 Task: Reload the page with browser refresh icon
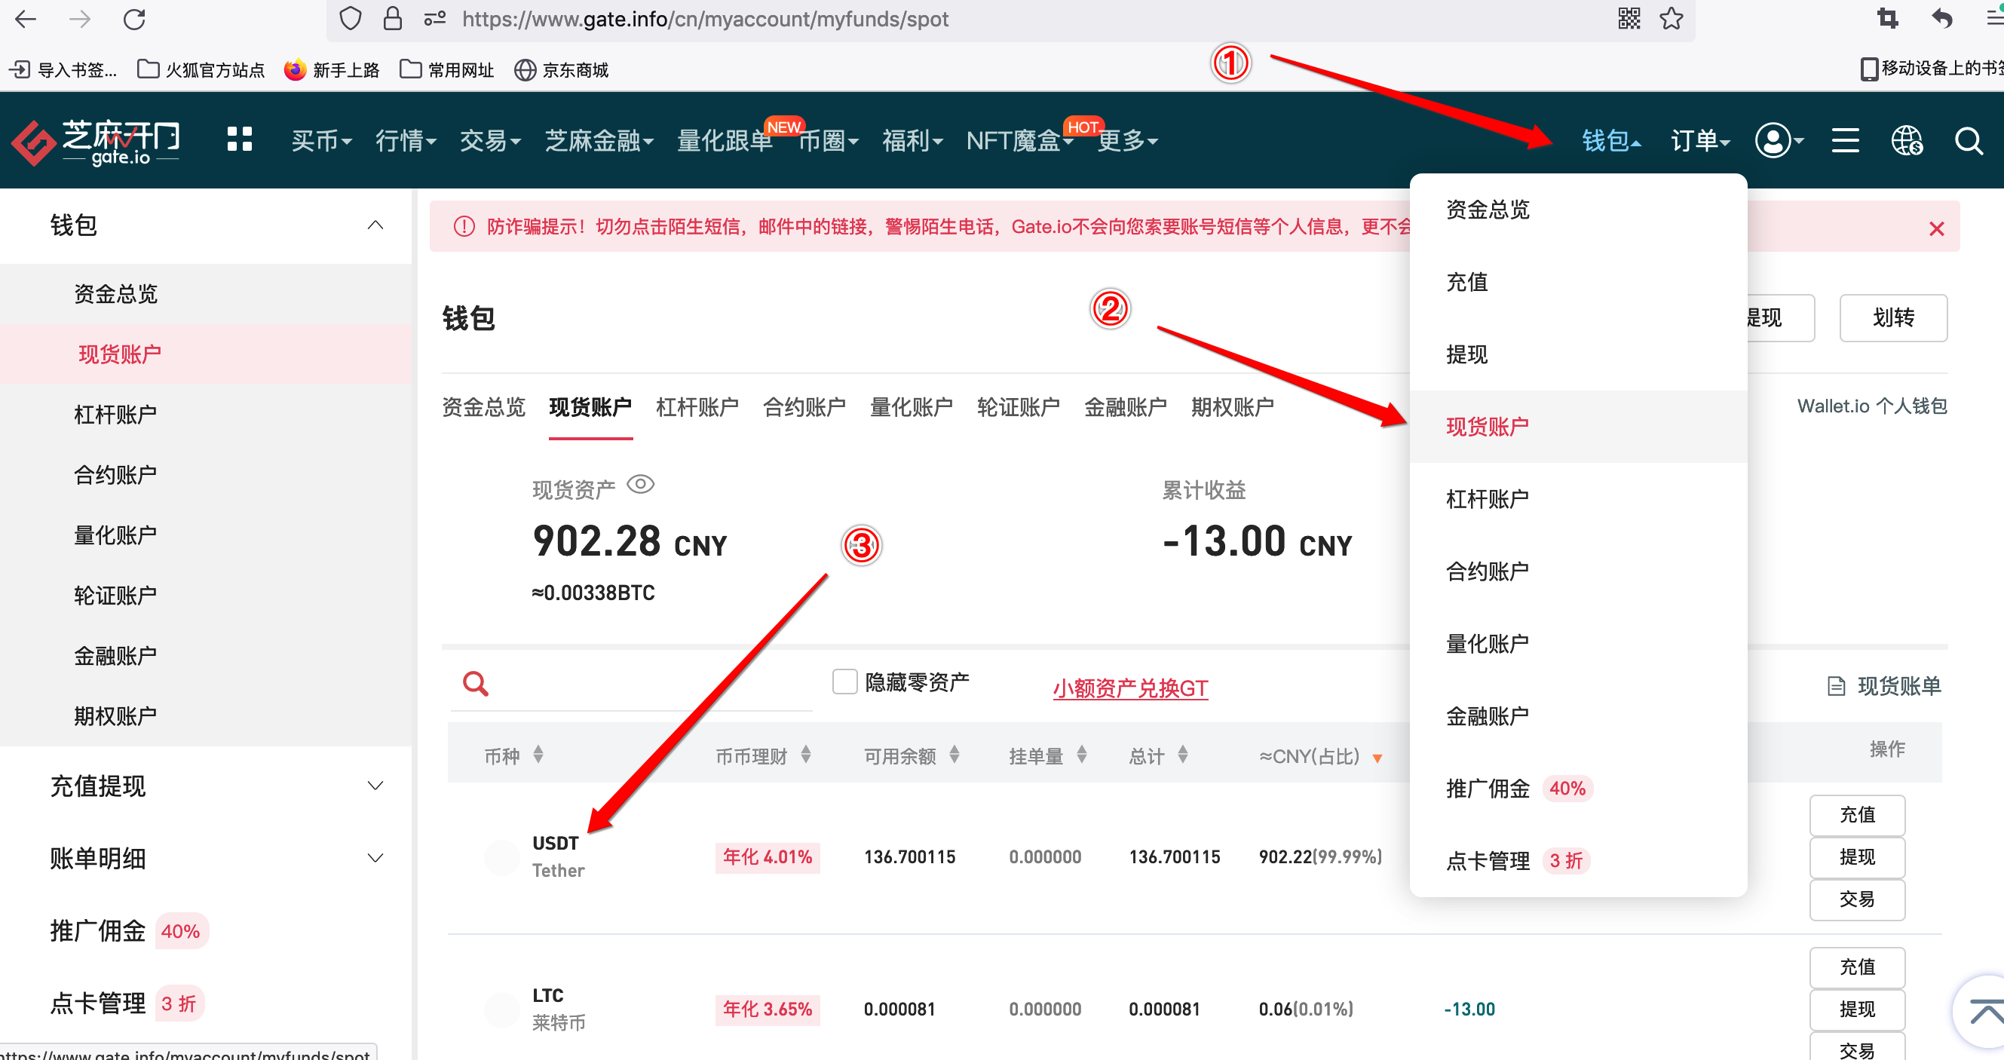(135, 19)
